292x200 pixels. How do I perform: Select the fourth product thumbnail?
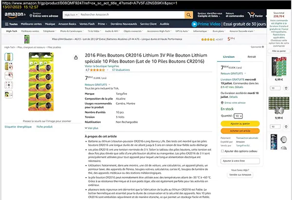(9, 85)
